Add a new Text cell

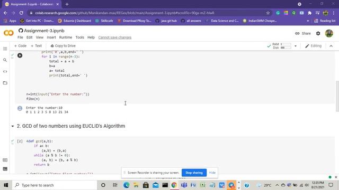tap(37, 46)
